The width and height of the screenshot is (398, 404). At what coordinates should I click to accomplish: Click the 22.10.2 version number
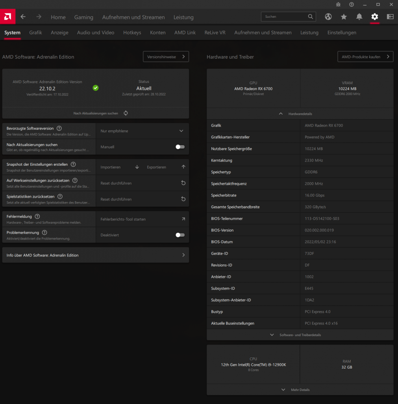pos(47,89)
